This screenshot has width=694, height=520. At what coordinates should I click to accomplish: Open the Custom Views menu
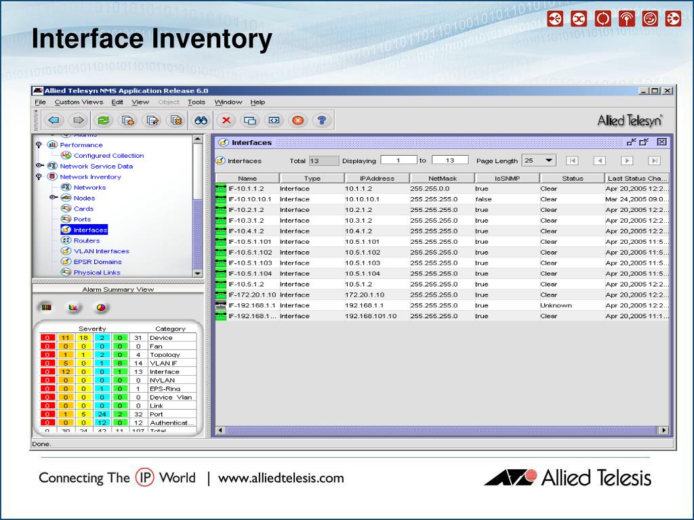click(x=79, y=102)
